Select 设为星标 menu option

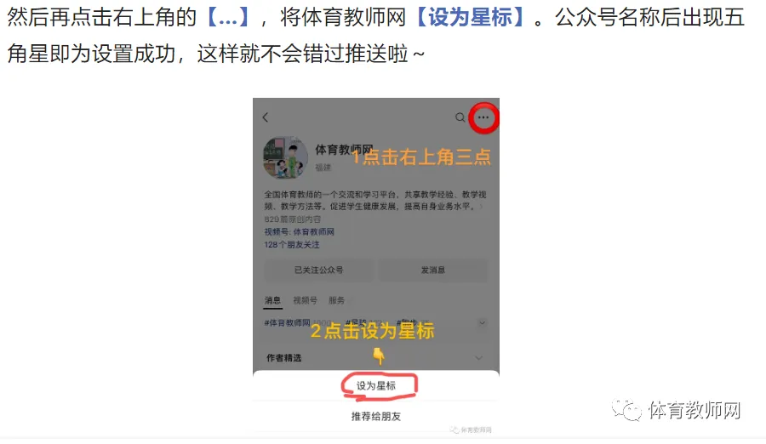(x=376, y=386)
